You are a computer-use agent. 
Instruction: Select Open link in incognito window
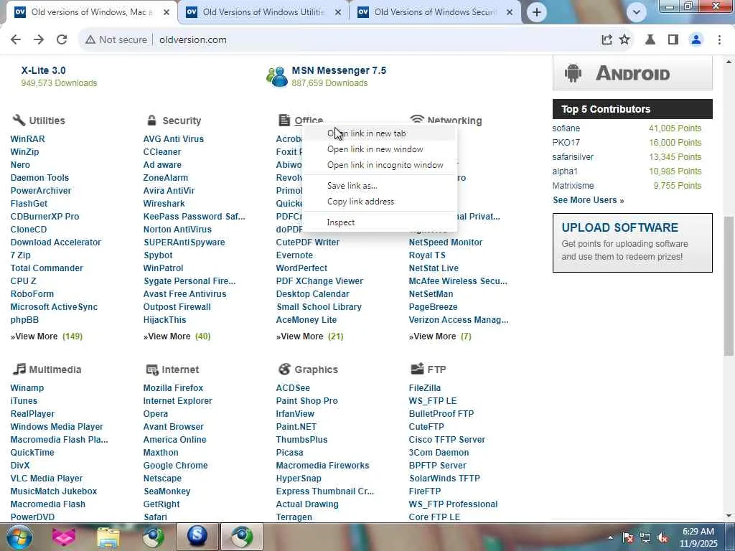(x=380, y=166)
